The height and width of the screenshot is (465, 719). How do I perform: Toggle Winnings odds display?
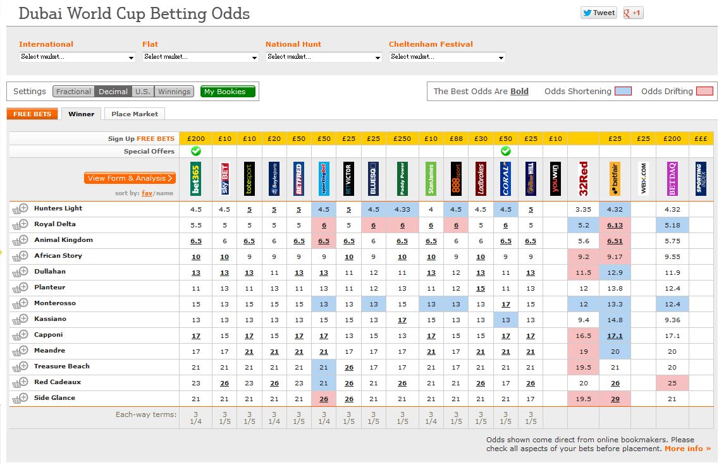174,92
